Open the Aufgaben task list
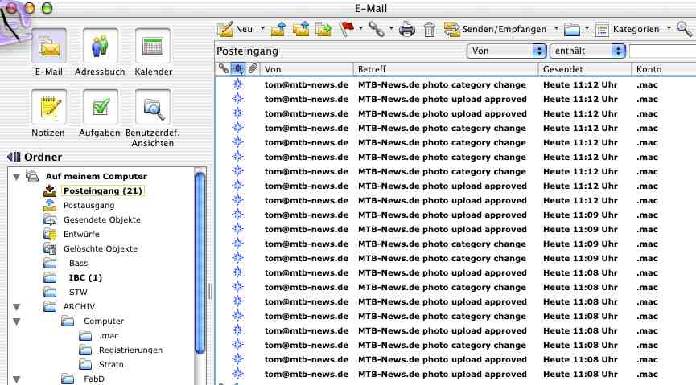The height and width of the screenshot is (385, 696). (100, 113)
